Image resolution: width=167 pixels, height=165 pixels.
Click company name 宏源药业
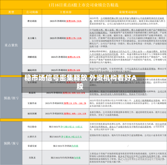pos(32,103)
